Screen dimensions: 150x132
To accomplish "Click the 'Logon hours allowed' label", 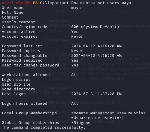I will [25, 104].
